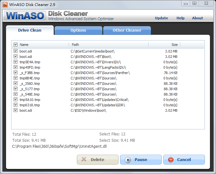Toggle the select-all checkbox in the Name header
Screen dimensions: 216x174
[x=16, y=45]
